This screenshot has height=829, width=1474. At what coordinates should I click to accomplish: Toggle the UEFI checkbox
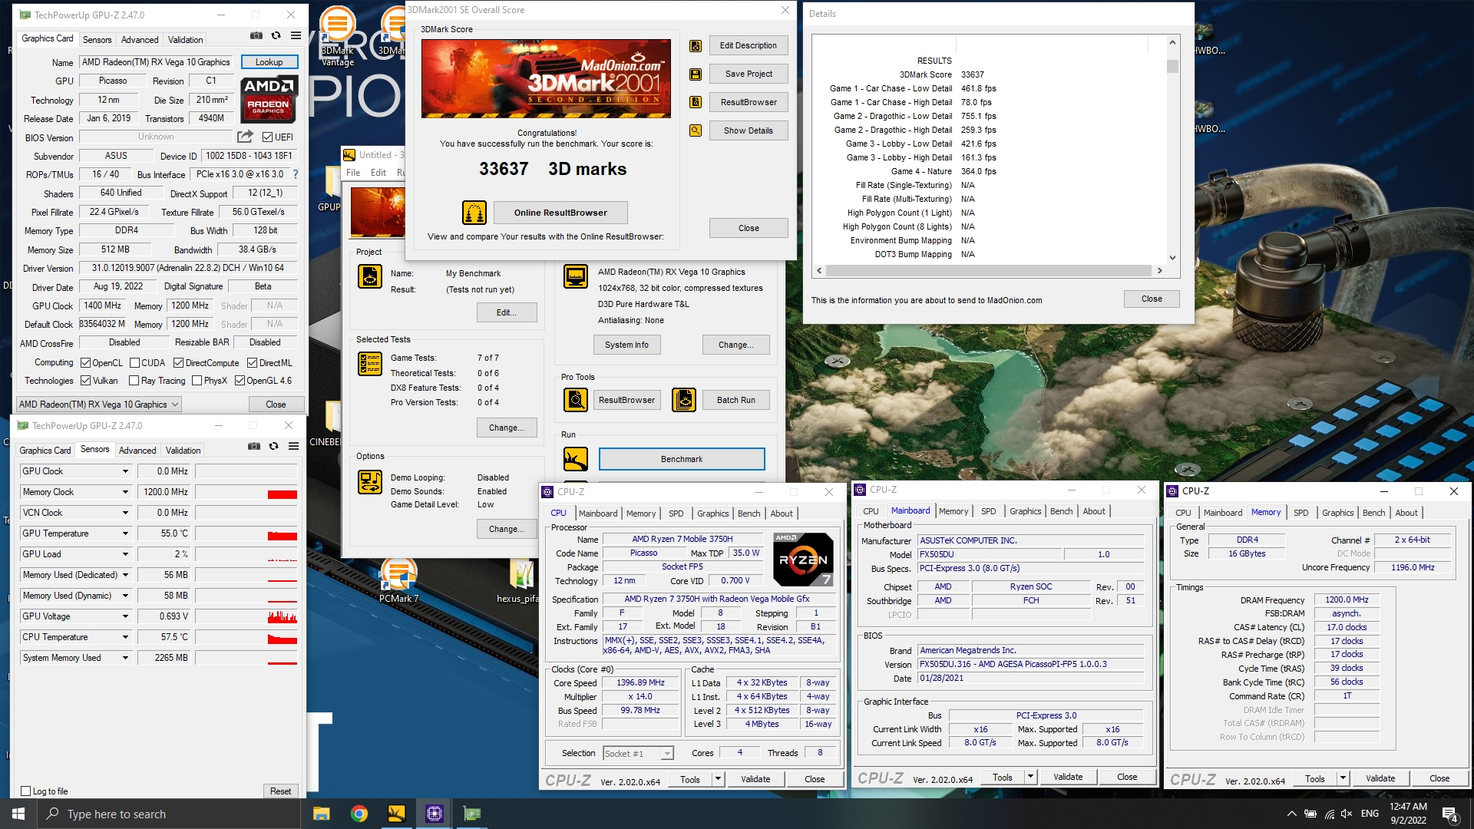pos(267,137)
